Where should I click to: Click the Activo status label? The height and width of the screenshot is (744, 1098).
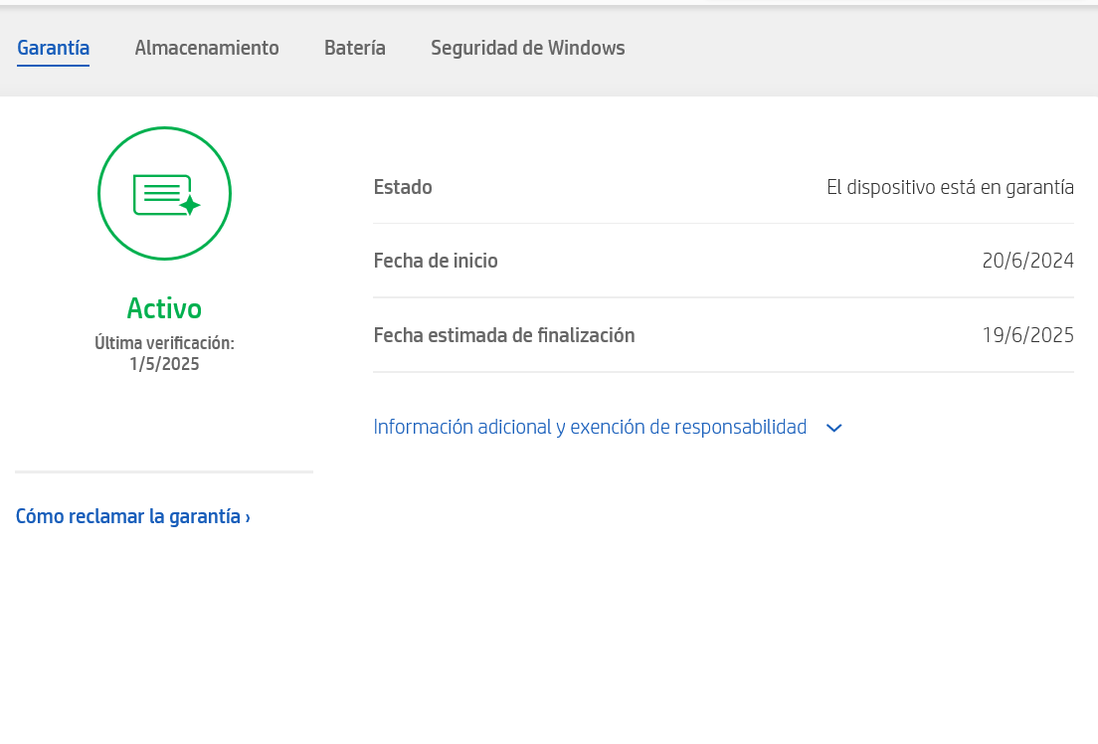coord(164,308)
